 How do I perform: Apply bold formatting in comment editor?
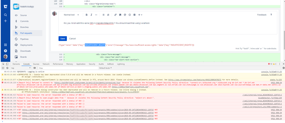pyautogui.click(x=87, y=15)
